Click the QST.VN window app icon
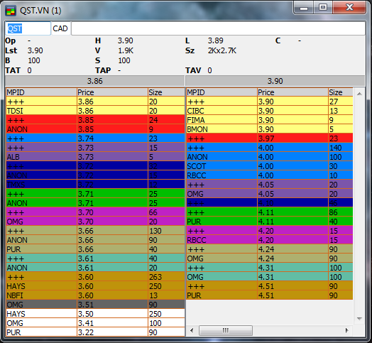Viewport: 372px width, 343px height. point(11,11)
